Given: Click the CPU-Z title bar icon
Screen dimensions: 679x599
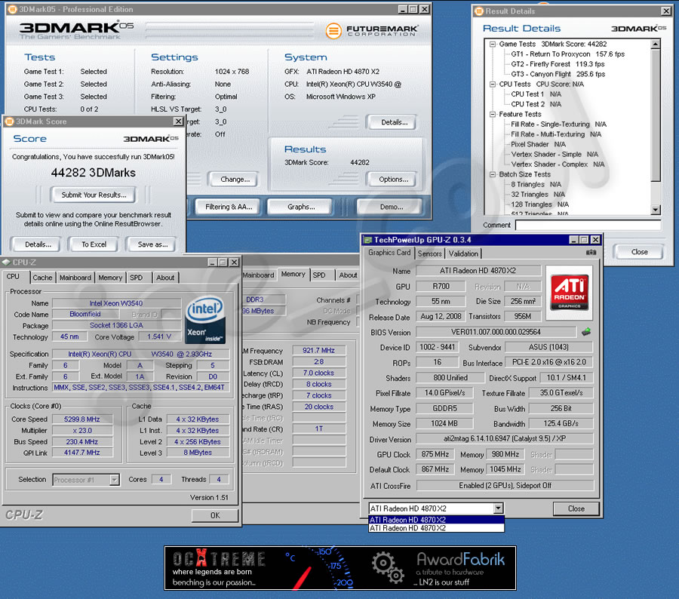Looking at the screenshot, I should [6, 262].
